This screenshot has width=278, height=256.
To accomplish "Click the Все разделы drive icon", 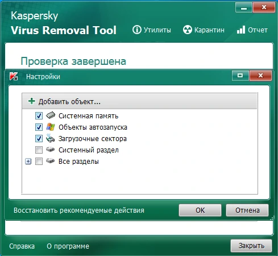I will coord(50,161).
